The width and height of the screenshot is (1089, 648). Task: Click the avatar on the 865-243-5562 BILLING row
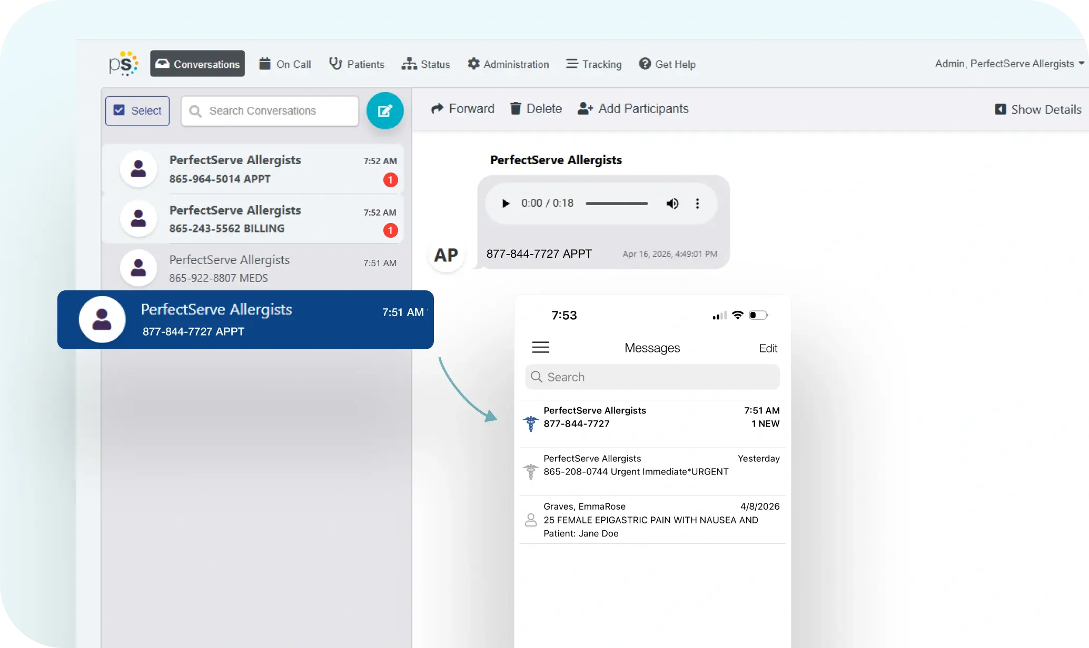[138, 218]
